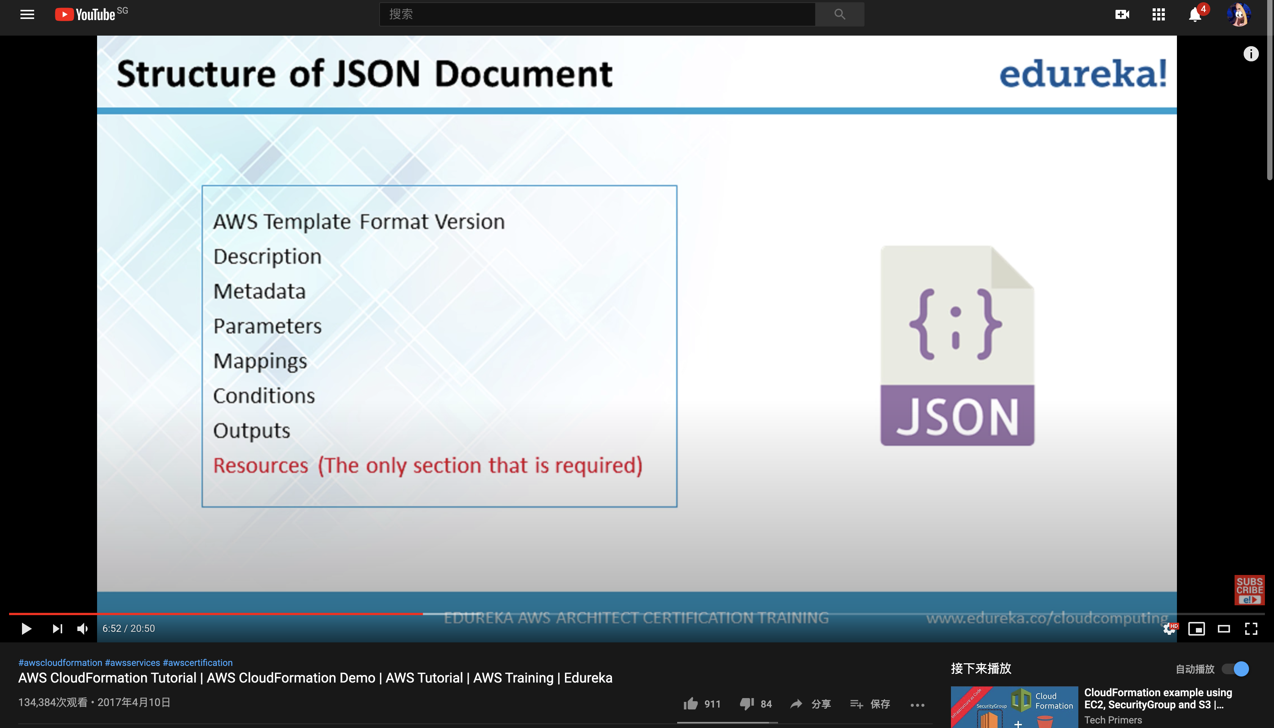Mute the video volume
Image resolution: width=1274 pixels, height=728 pixels.
(83, 628)
